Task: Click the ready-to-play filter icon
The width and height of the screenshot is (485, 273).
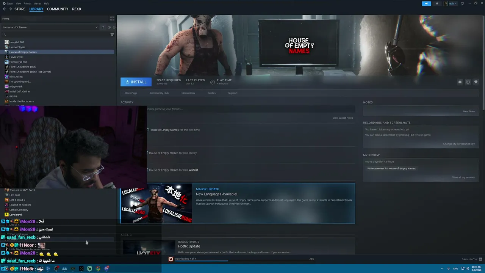Action: click(114, 27)
